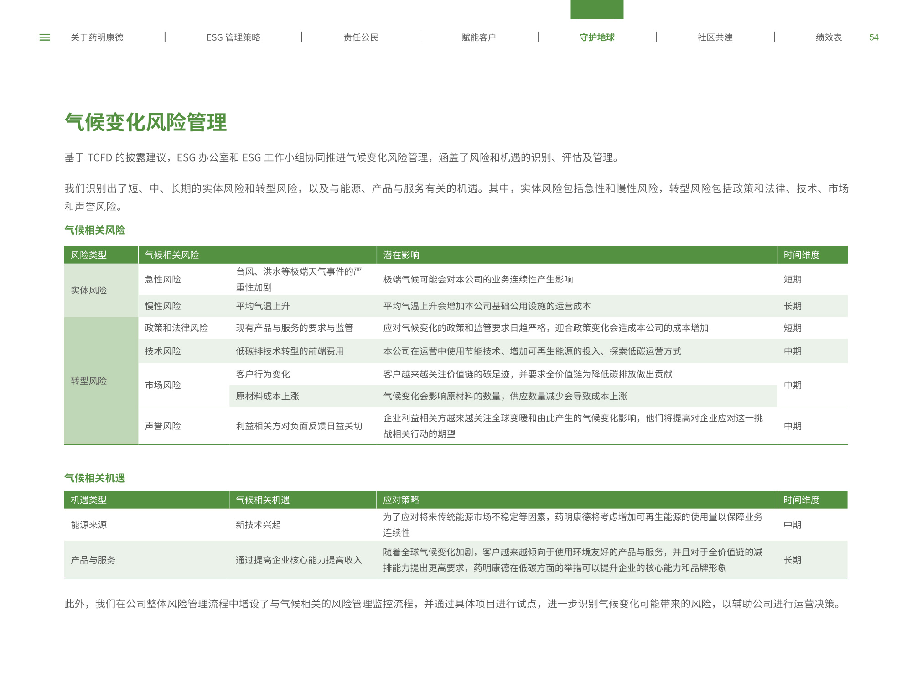Screen dimensions: 912x673
Task: Open the ESG 管理策略 tab
Action: [x=233, y=37]
